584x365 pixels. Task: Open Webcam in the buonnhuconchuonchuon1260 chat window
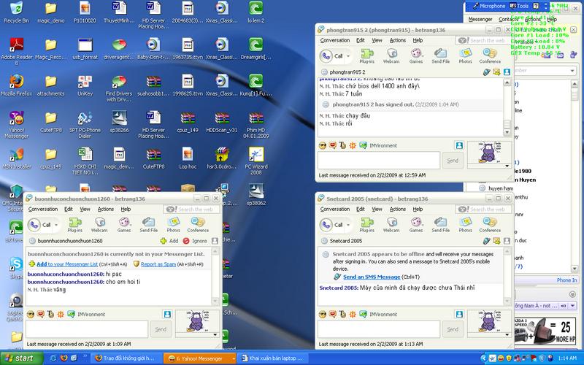[99, 223]
